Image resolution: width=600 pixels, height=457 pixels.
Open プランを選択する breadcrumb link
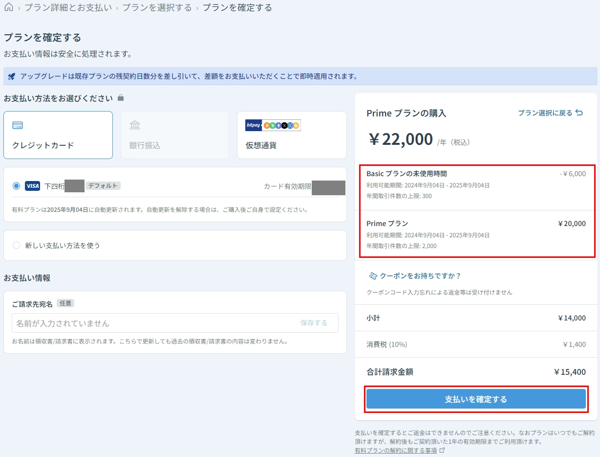point(157,7)
